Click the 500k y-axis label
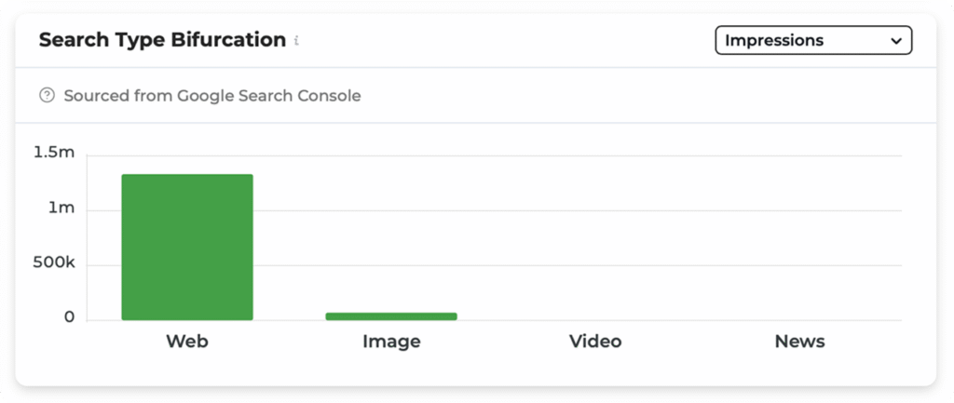This screenshot has width=954, height=403. [x=54, y=262]
